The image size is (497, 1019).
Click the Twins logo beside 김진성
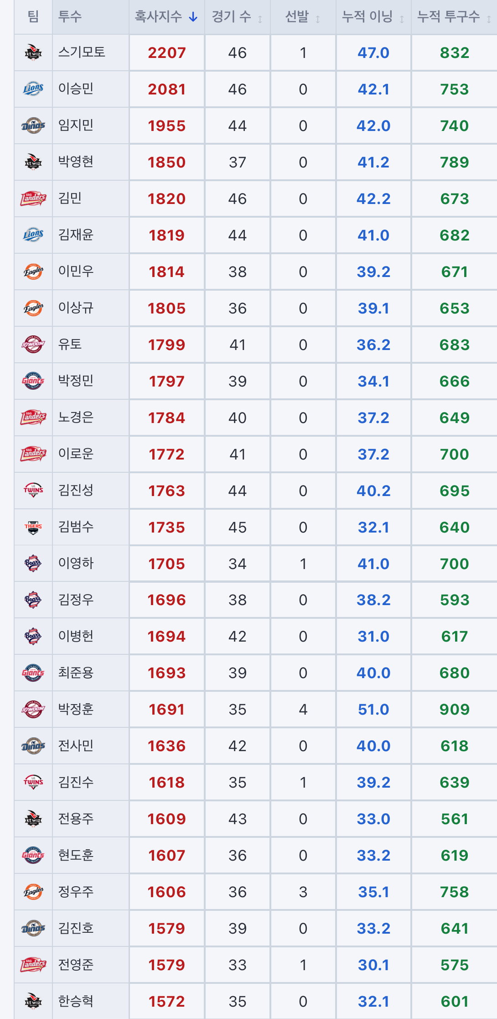point(33,490)
